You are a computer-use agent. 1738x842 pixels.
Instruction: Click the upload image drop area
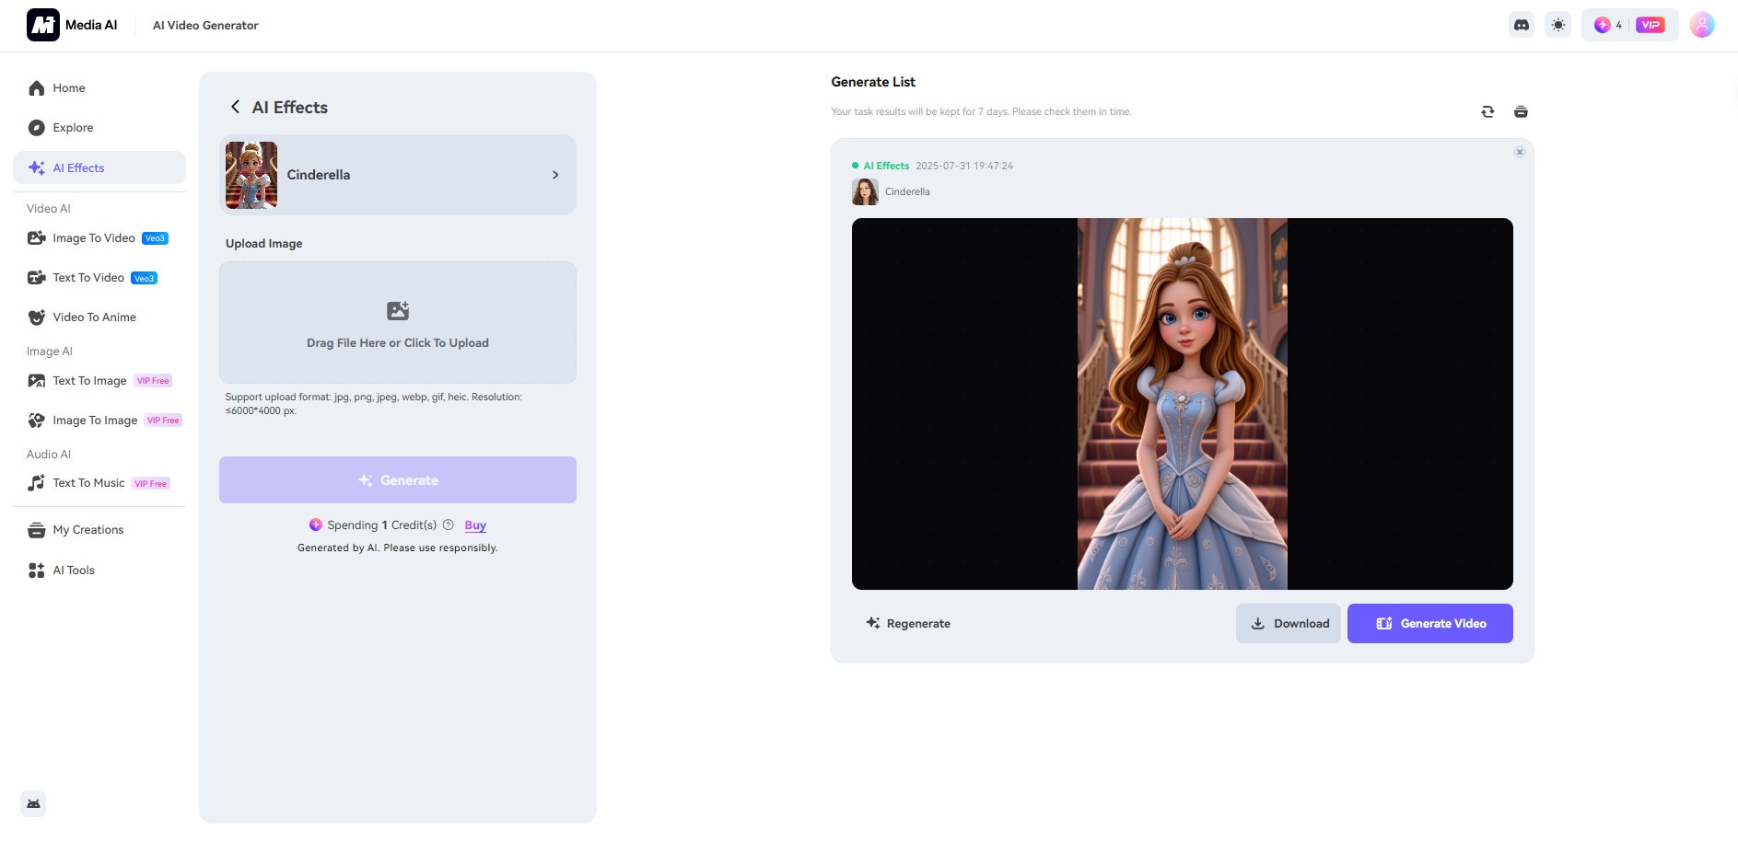click(398, 322)
